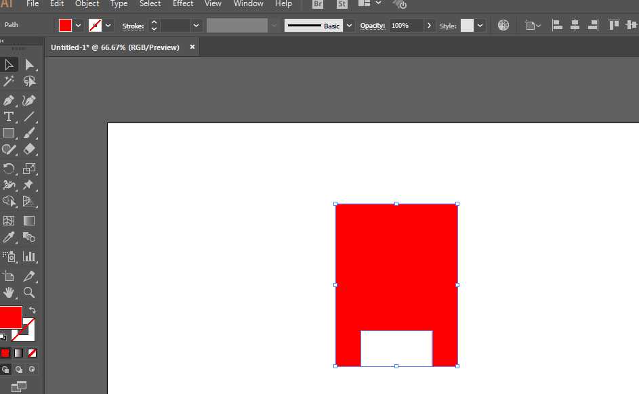Set paint mode to None
639x394 pixels.
[x=32, y=353]
